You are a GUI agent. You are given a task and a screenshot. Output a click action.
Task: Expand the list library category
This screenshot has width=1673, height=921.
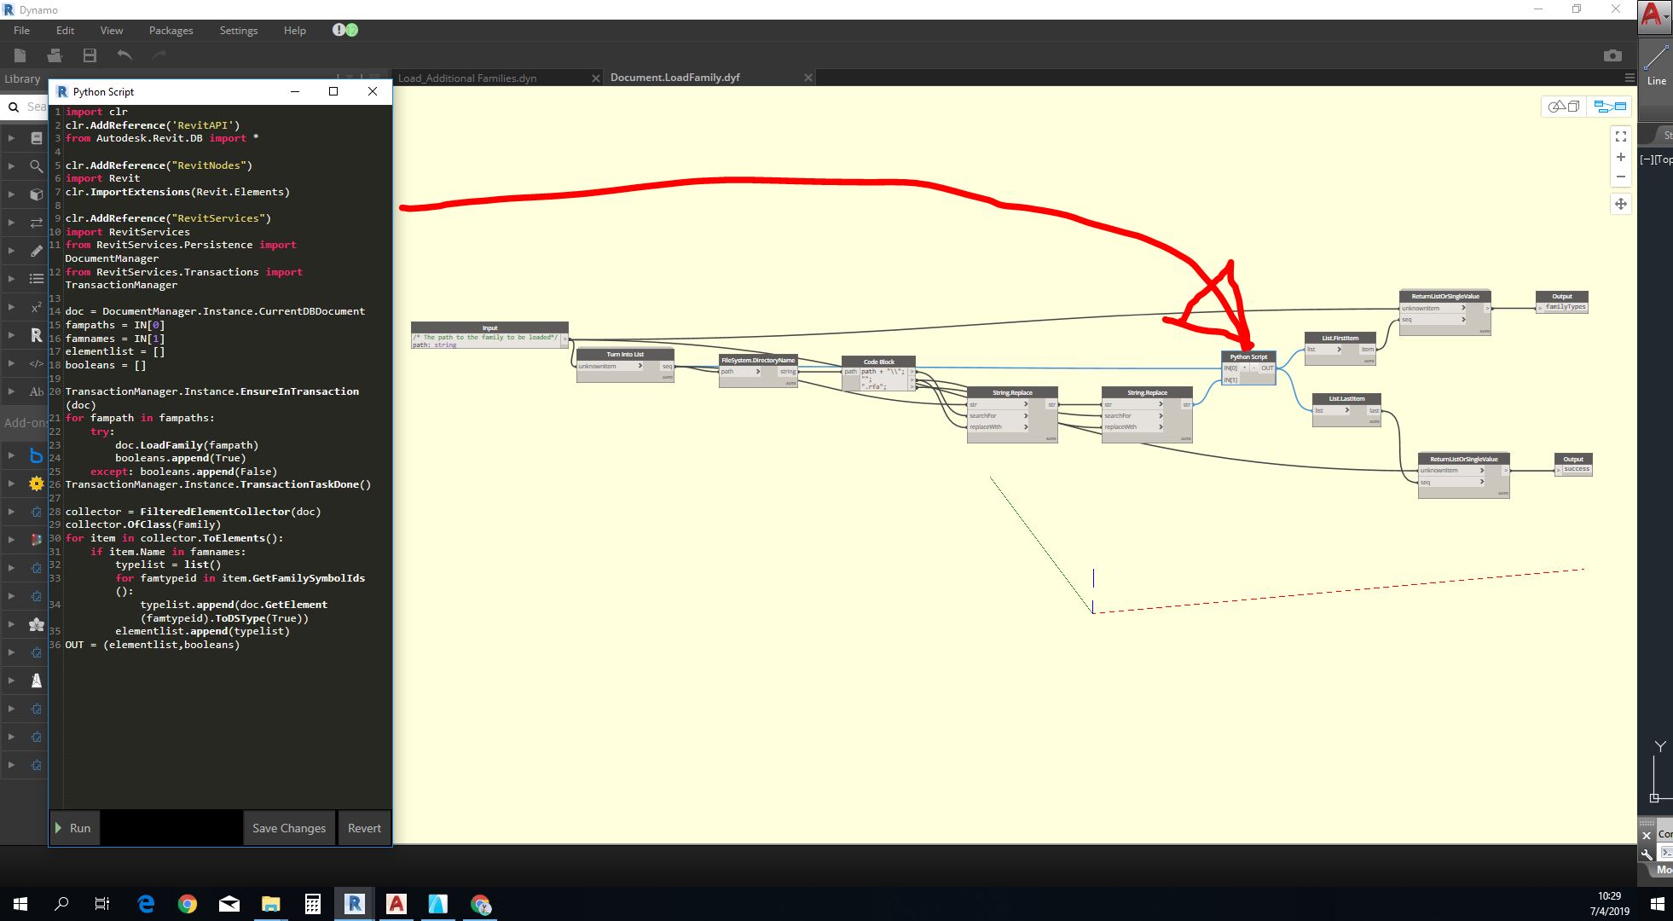[12, 279]
